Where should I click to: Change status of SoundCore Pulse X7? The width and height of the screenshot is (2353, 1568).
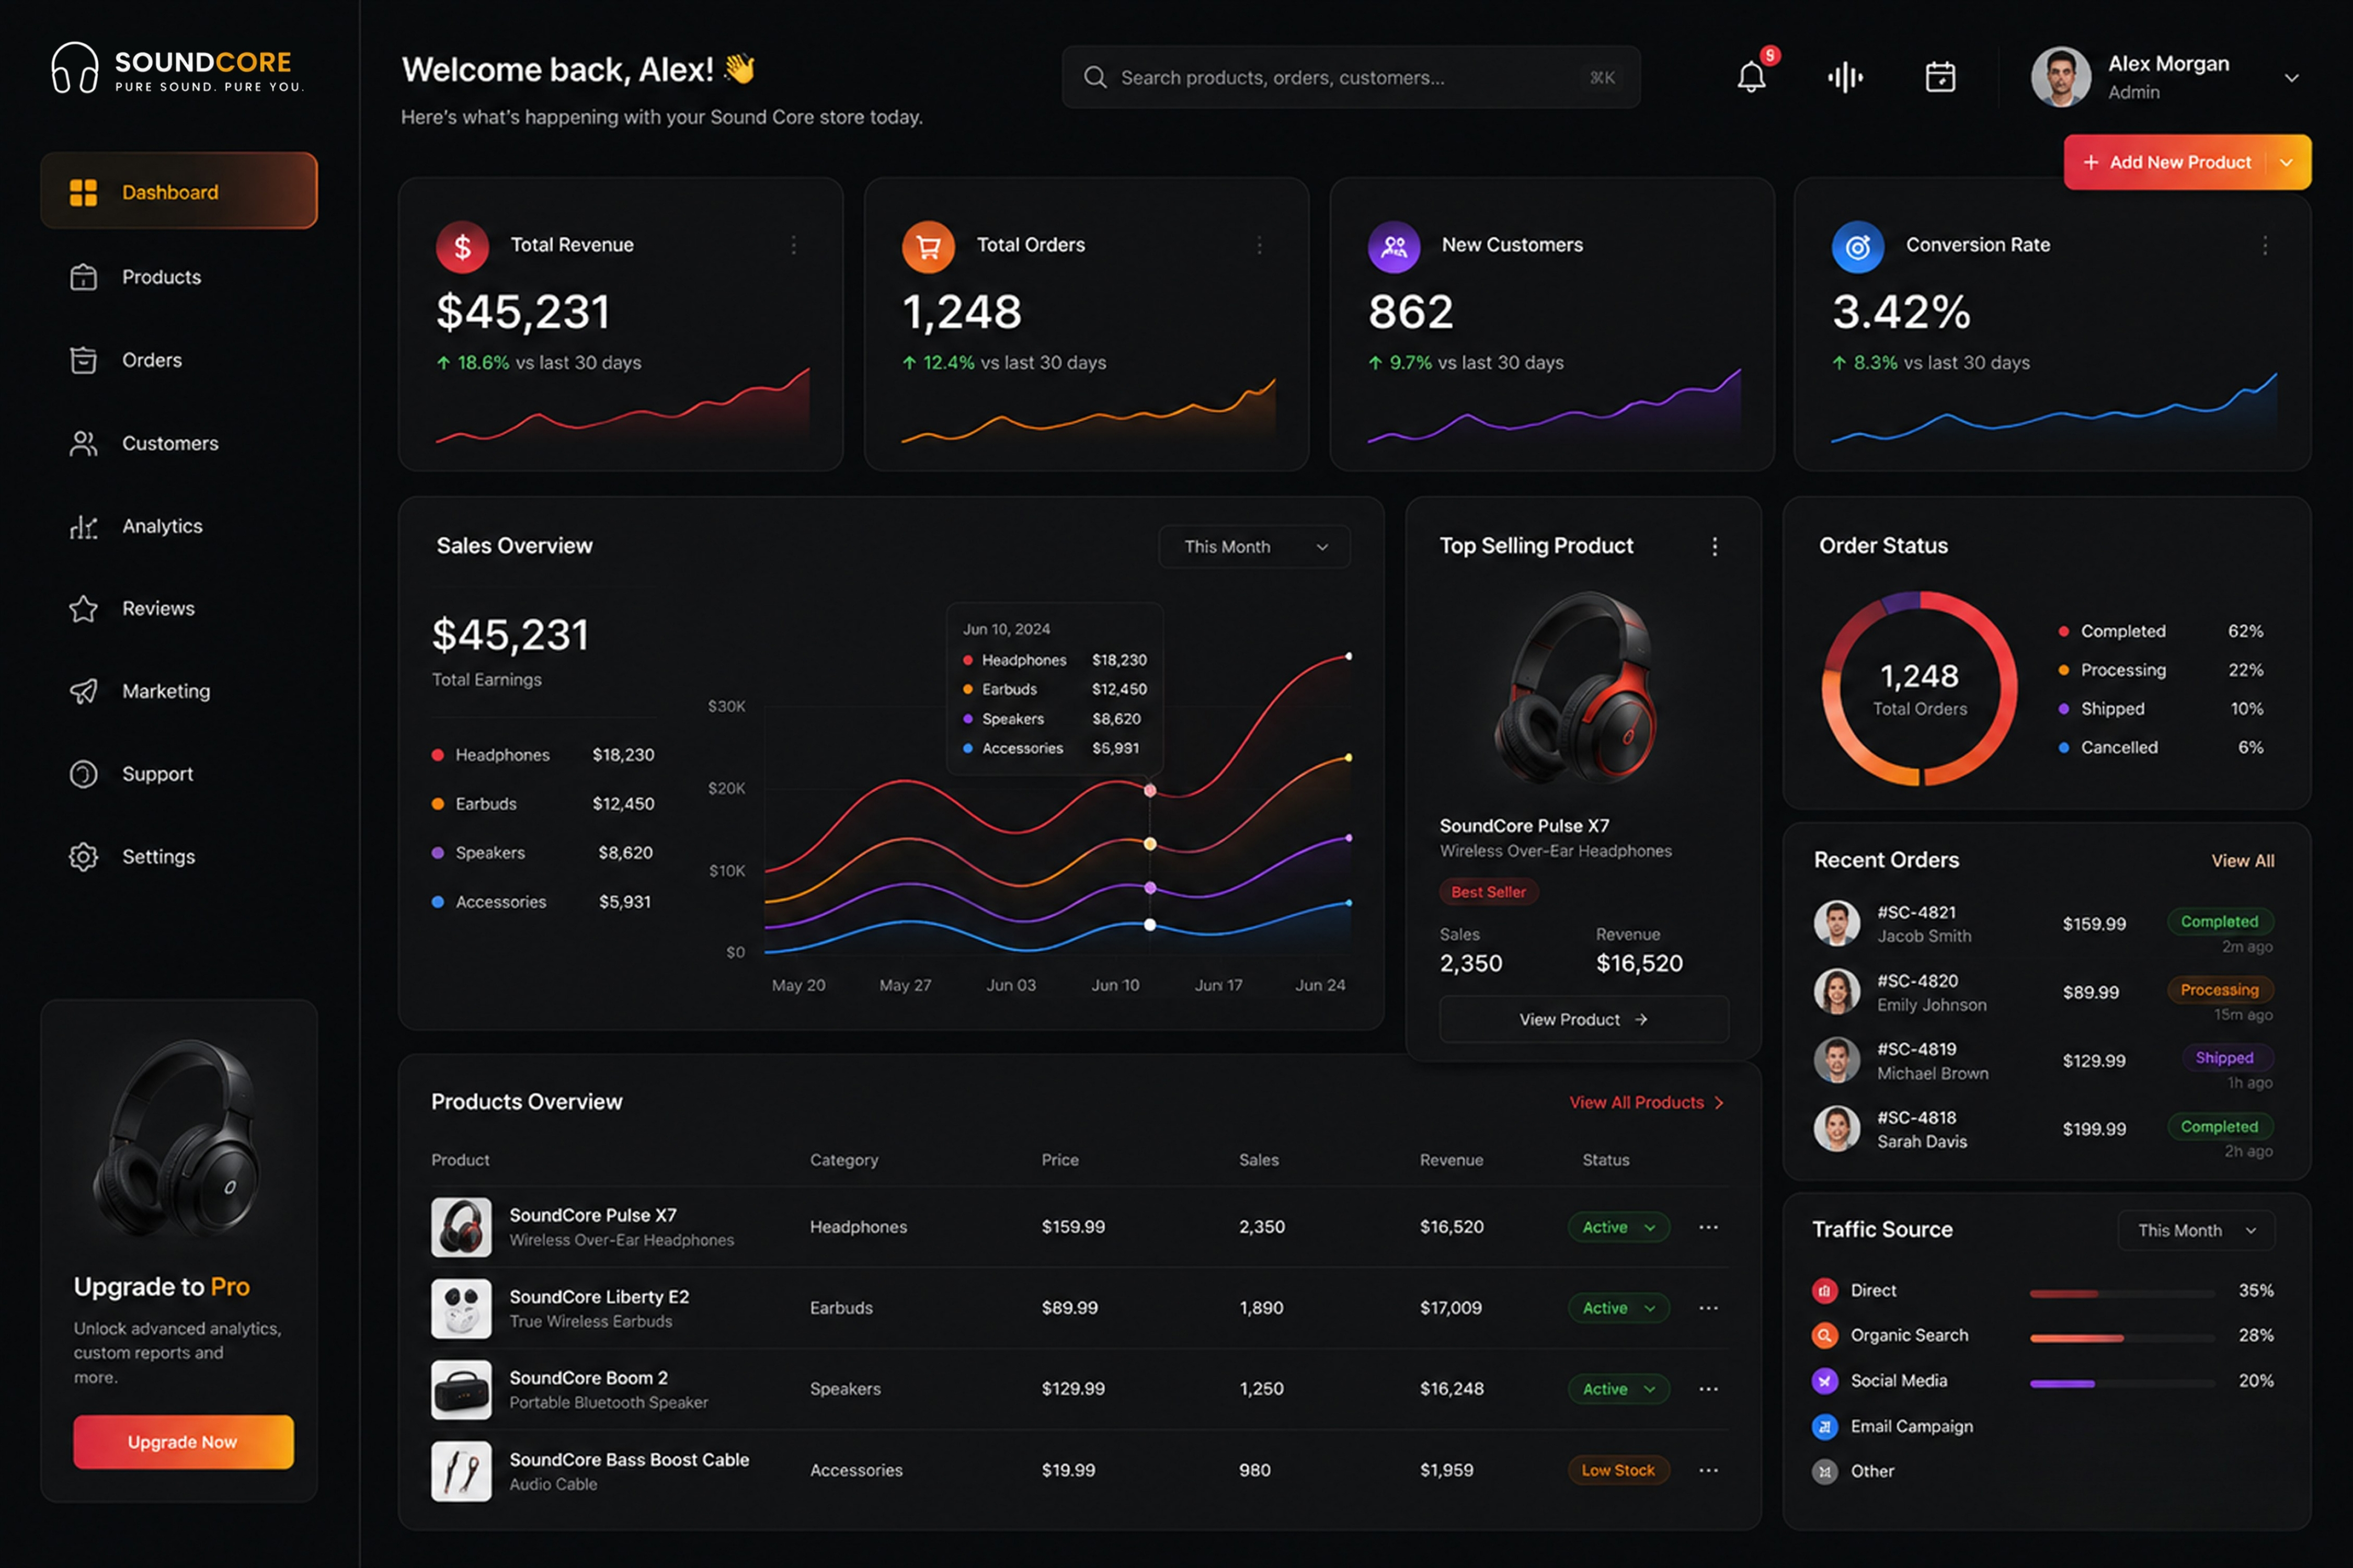pos(1619,1227)
